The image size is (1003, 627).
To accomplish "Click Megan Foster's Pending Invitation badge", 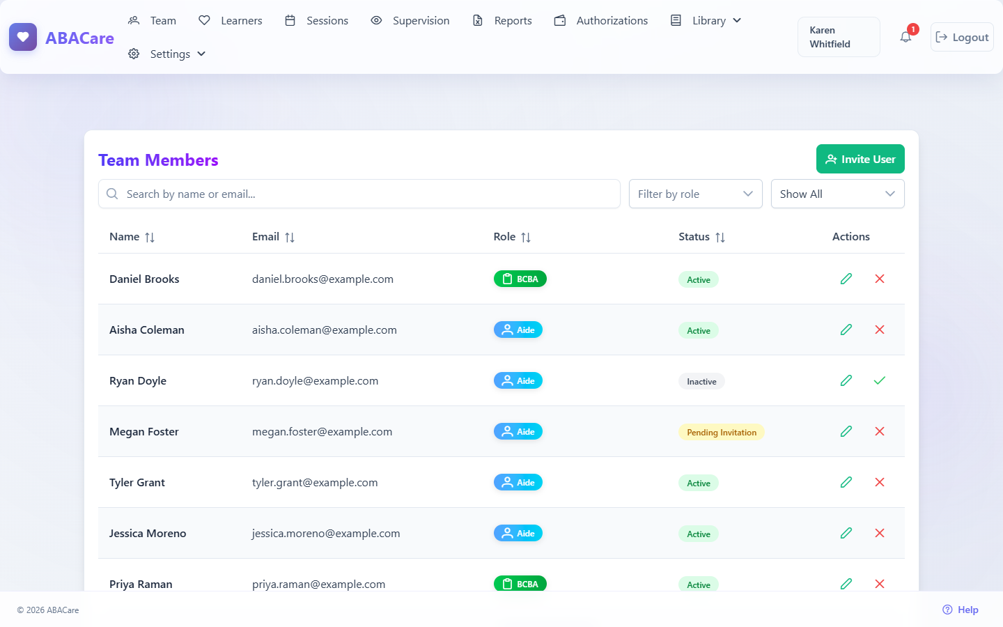I will pyautogui.click(x=722, y=432).
